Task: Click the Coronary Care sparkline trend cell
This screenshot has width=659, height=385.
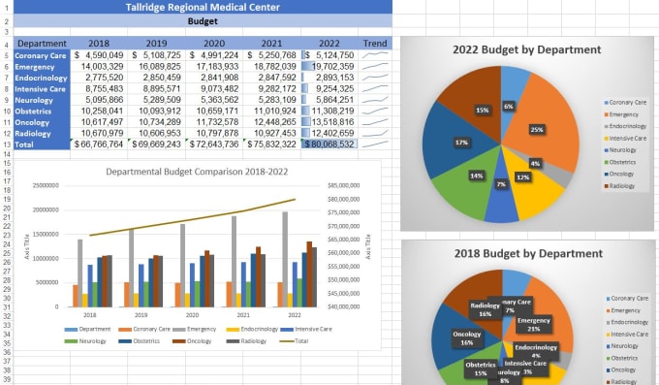Action: tap(375, 55)
